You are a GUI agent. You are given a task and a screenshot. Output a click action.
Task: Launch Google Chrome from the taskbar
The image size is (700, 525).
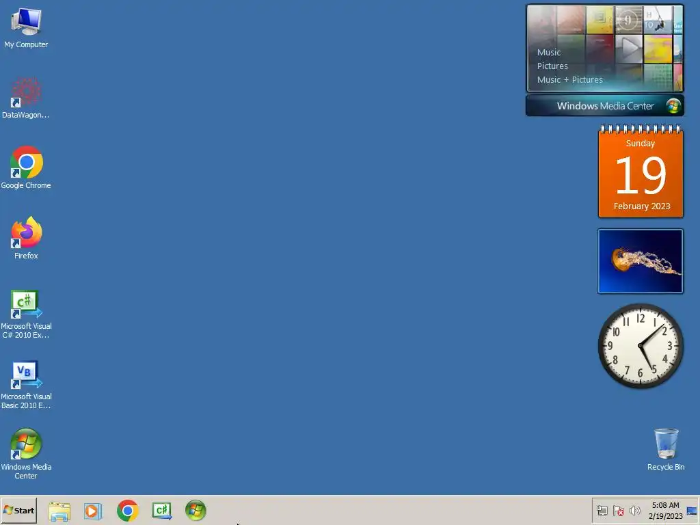pos(128,510)
